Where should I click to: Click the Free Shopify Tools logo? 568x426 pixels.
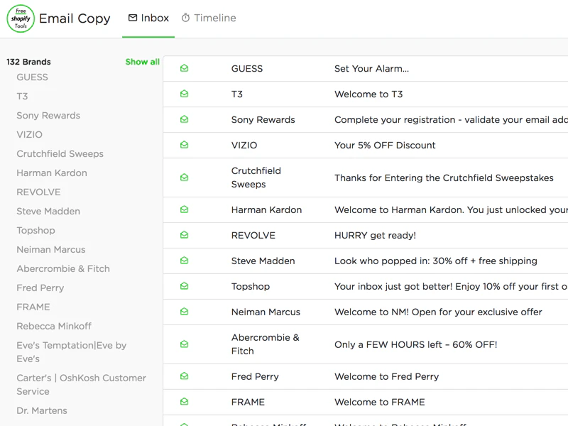tap(21, 18)
